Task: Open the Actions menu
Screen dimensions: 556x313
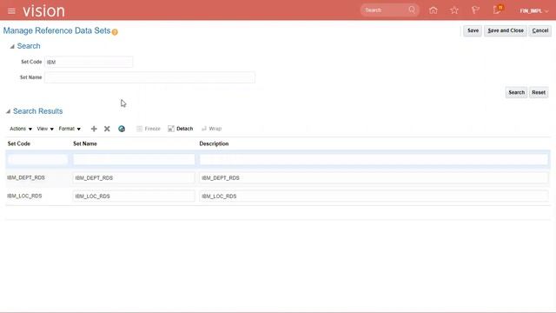Action: click(21, 129)
